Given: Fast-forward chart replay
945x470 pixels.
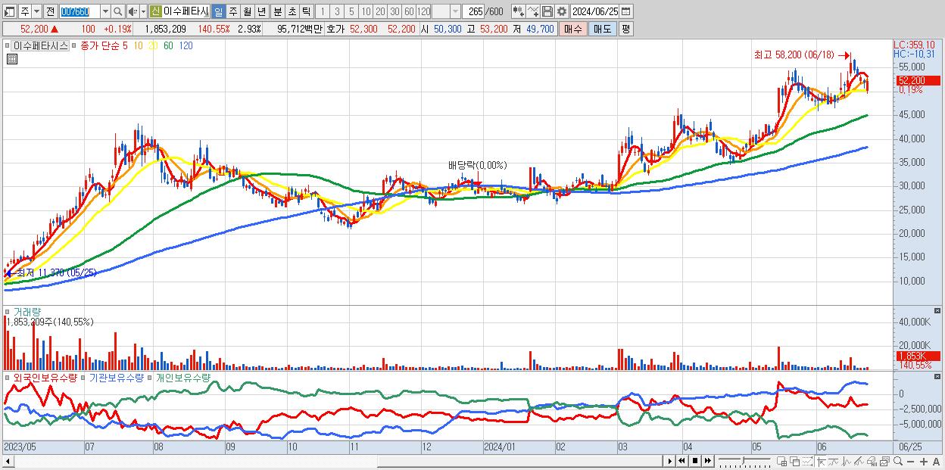Looking at the screenshot, I should coord(708,461).
